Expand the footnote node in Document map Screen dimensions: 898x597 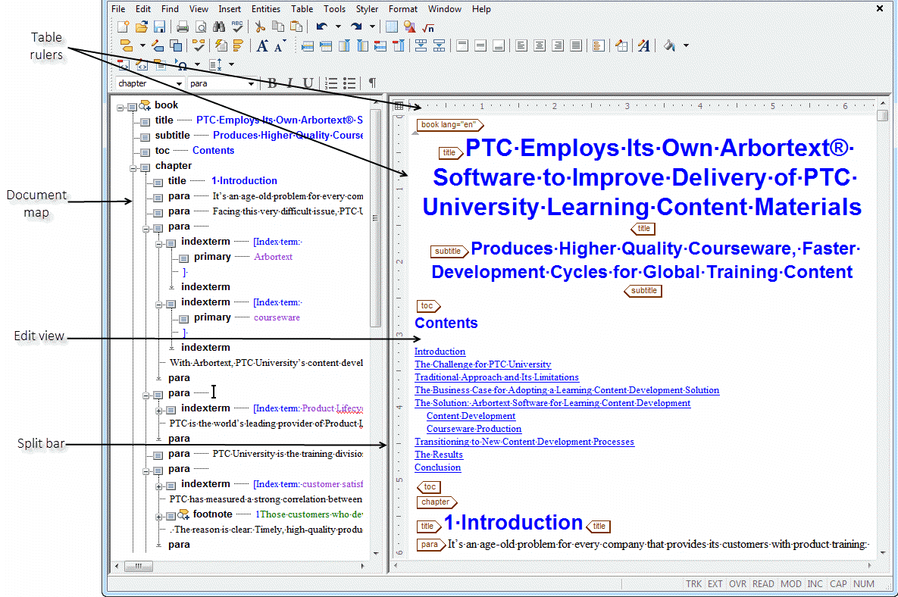[158, 517]
